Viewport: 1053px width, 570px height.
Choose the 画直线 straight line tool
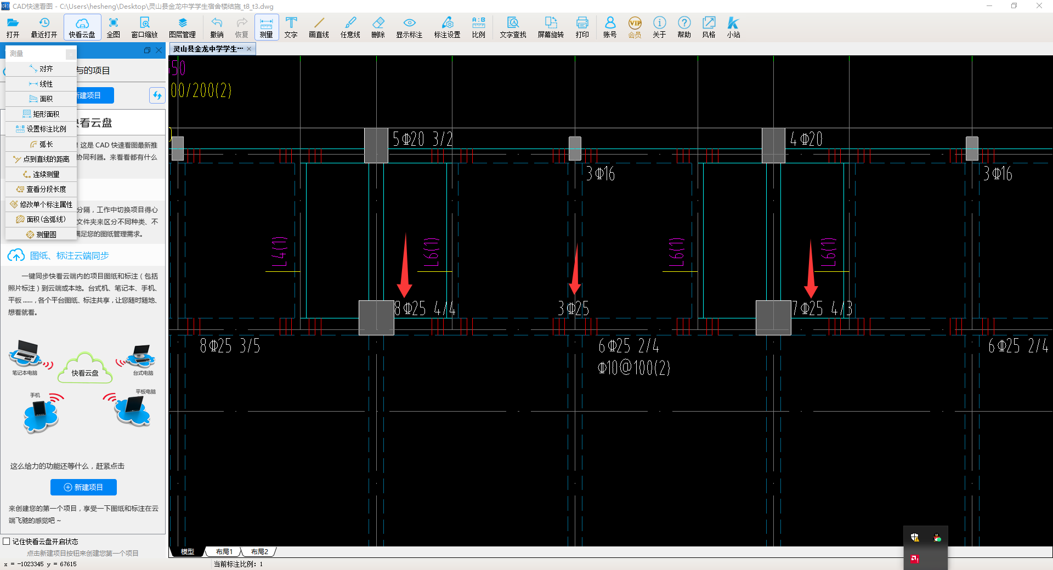tap(319, 27)
